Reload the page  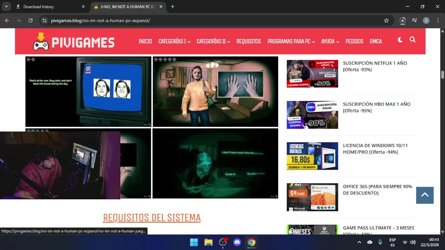(31, 20)
